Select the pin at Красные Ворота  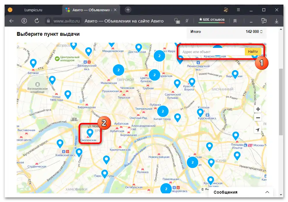pos(192,82)
